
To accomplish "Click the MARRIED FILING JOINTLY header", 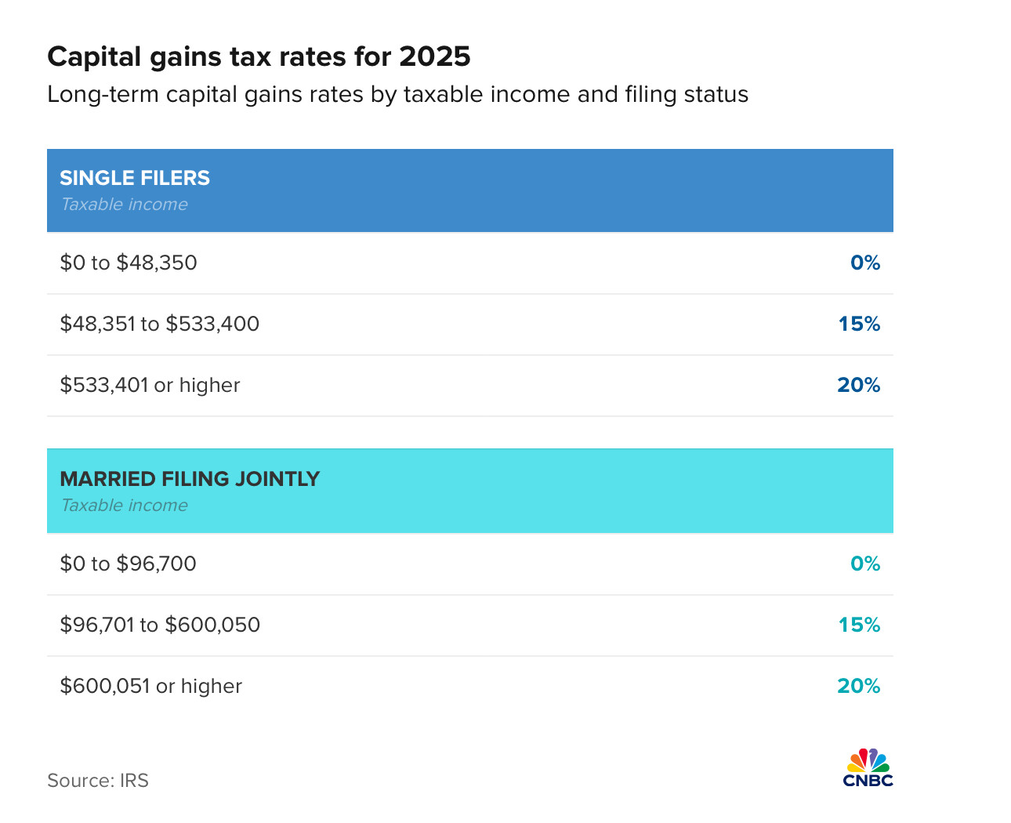I will tap(190, 479).
